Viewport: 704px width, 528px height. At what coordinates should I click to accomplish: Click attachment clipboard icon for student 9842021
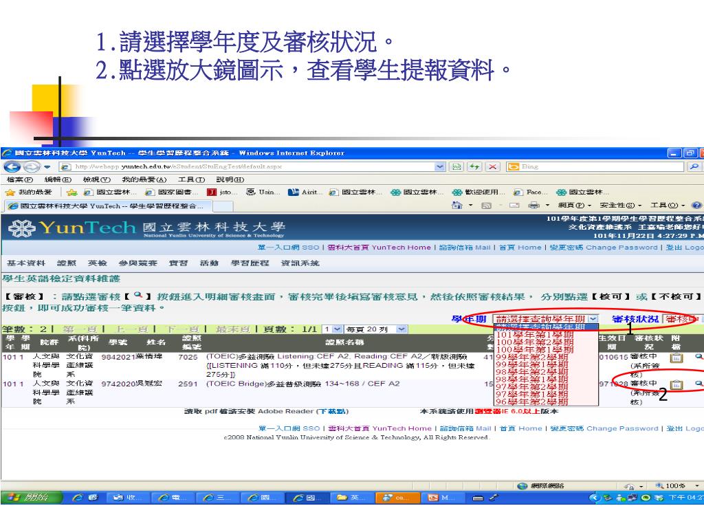click(x=676, y=357)
